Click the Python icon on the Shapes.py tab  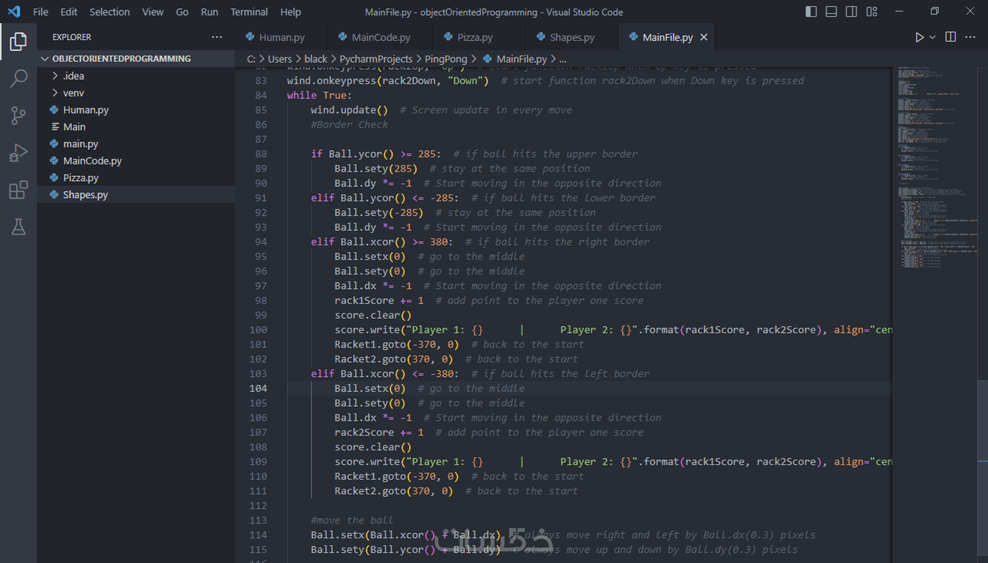tap(540, 37)
